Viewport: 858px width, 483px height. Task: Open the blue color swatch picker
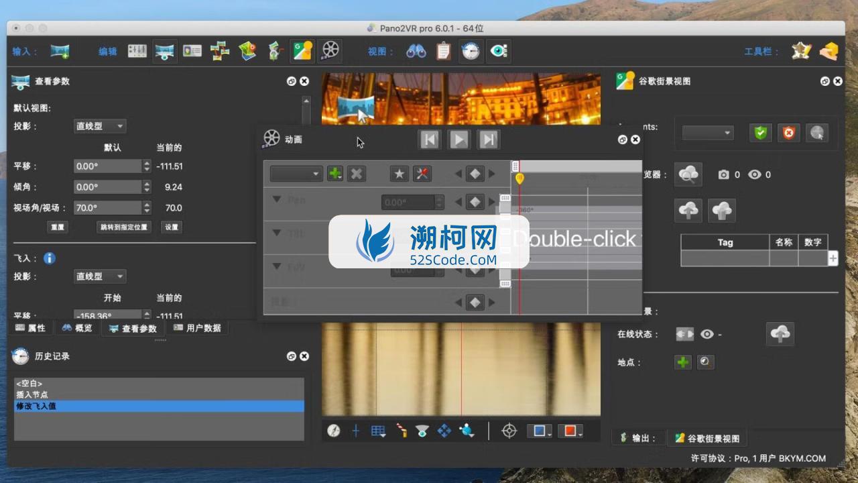click(540, 431)
